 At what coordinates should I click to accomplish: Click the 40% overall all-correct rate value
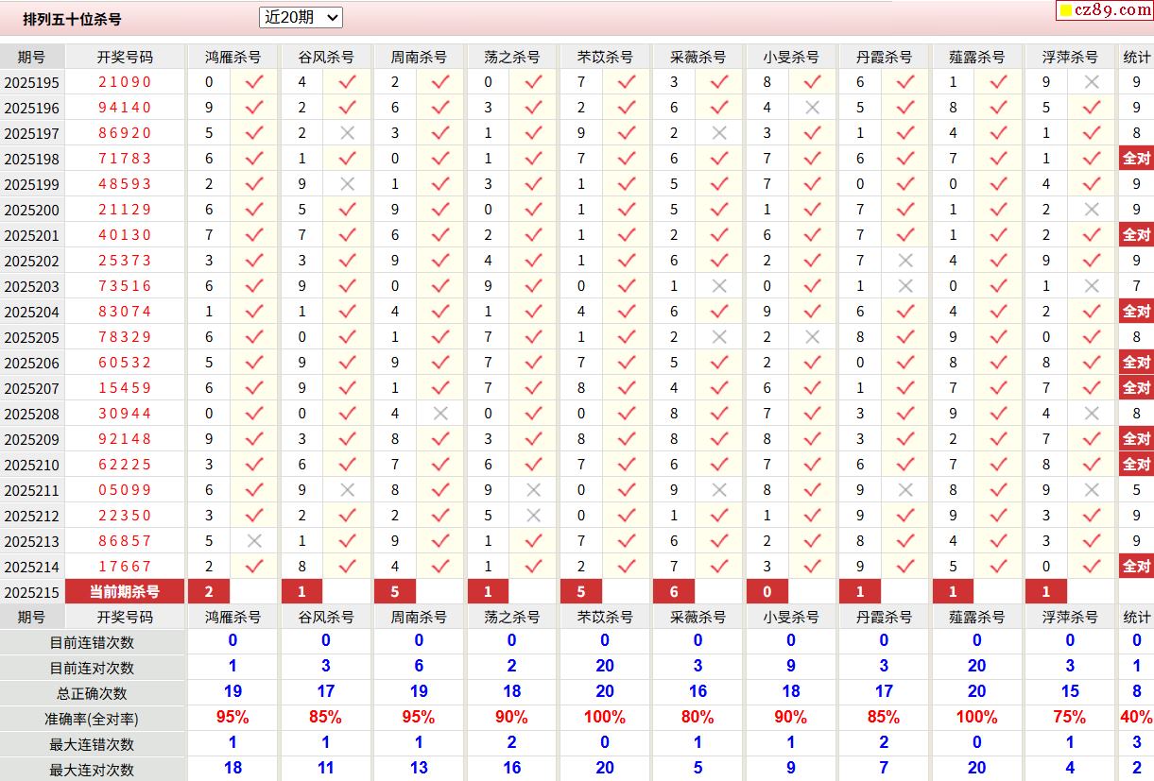click(x=1136, y=718)
